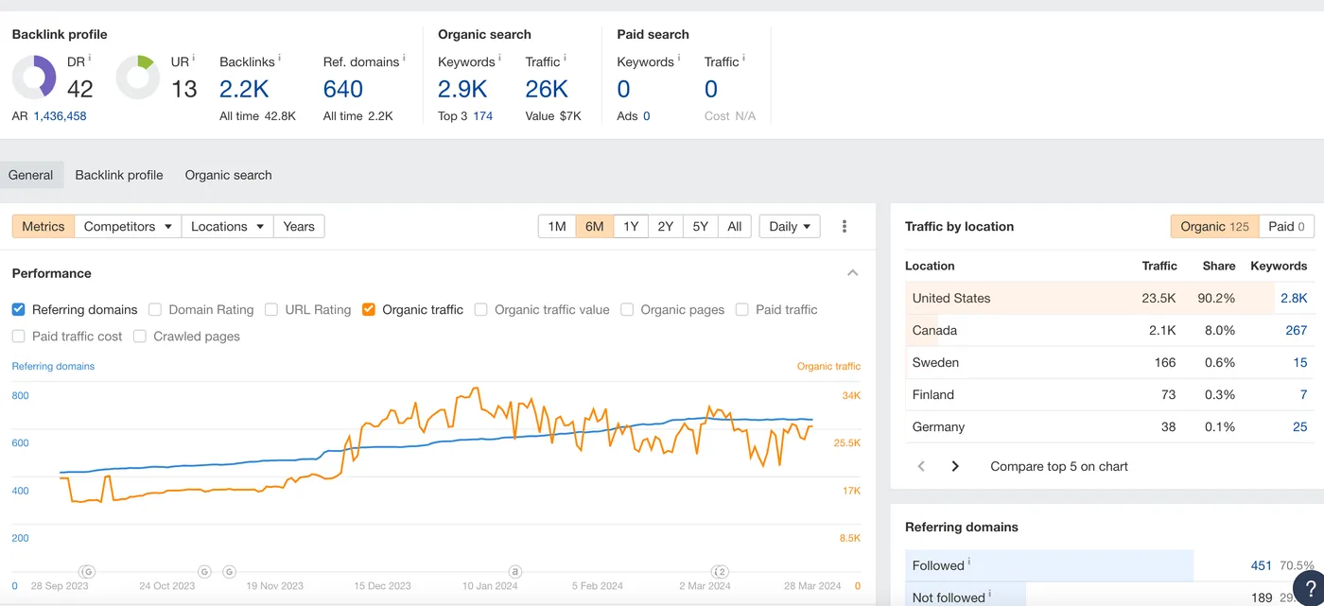Set chart range to All
This screenshot has height=606, width=1324.
pyautogui.click(x=735, y=227)
